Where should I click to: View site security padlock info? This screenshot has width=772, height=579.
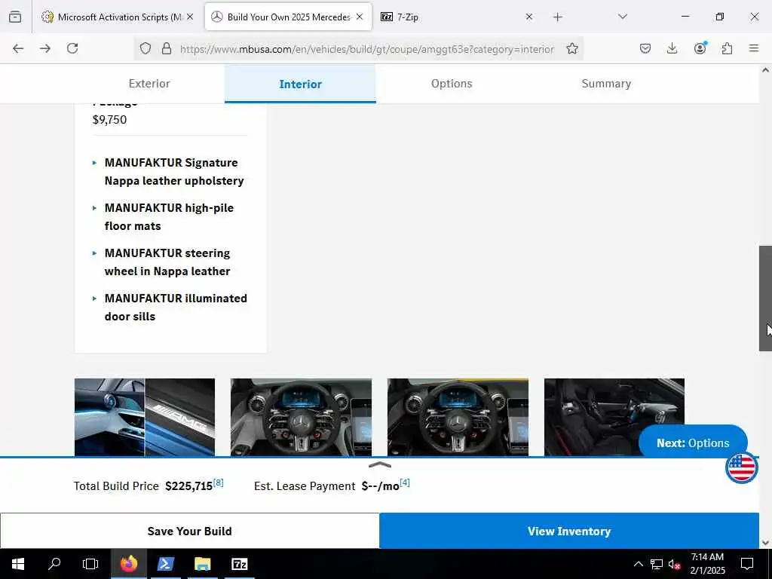(167, 48)
